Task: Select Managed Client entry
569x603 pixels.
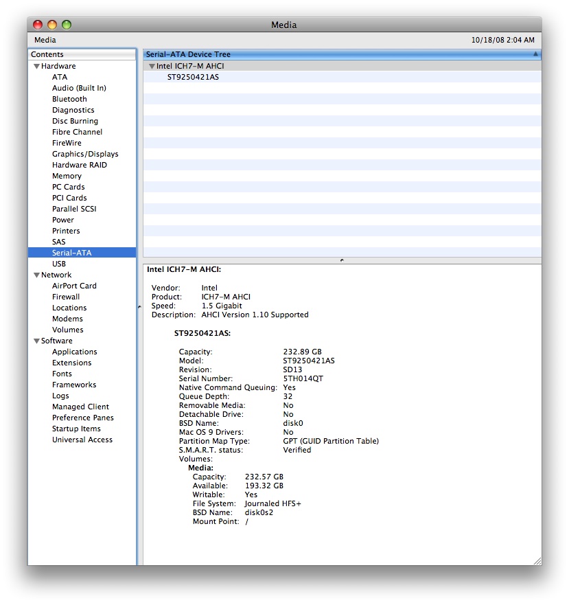Action: coord(80,407)
